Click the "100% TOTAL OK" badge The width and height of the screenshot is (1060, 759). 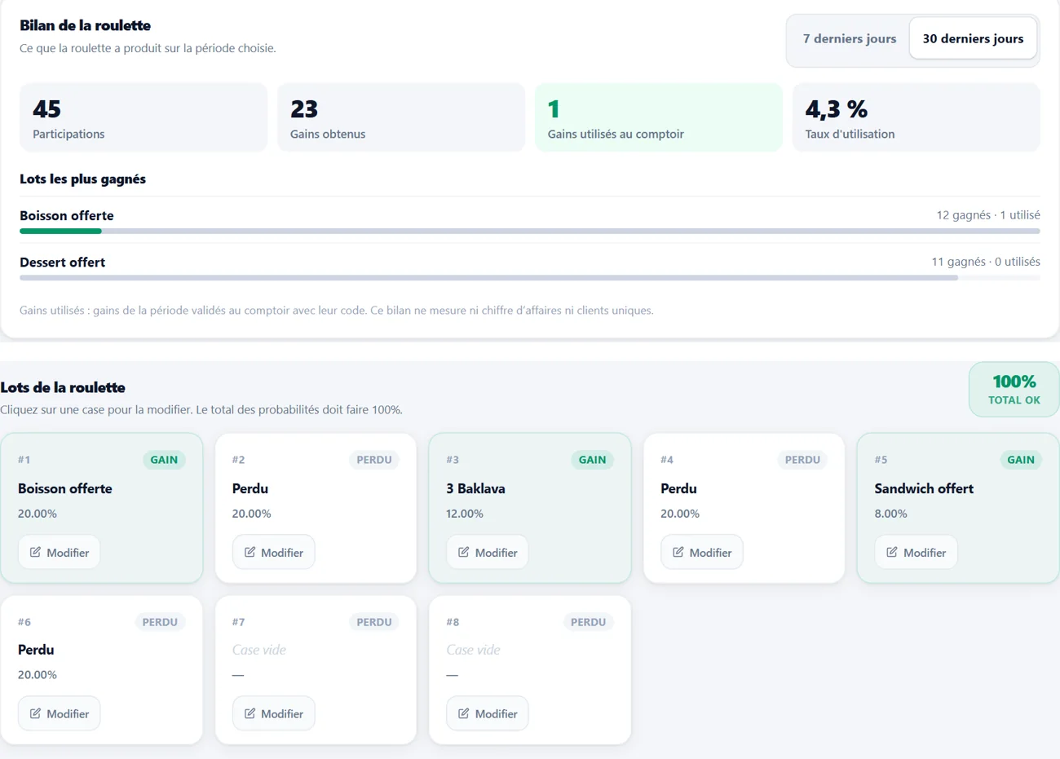[1014, 390]
